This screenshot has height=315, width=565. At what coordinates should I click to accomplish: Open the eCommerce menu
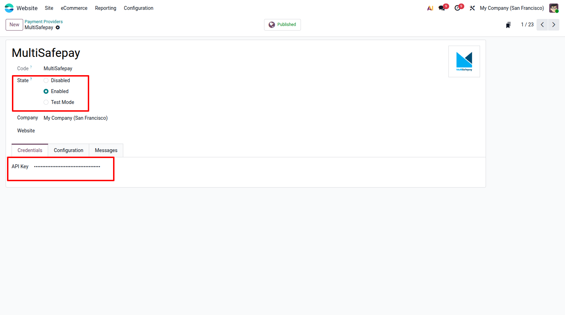click(74, 8)
